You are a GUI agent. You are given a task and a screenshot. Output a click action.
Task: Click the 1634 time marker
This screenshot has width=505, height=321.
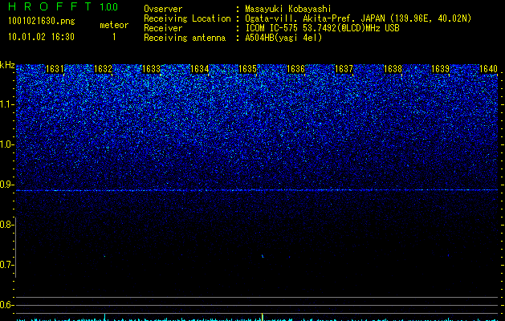click(x=199, y=69)
